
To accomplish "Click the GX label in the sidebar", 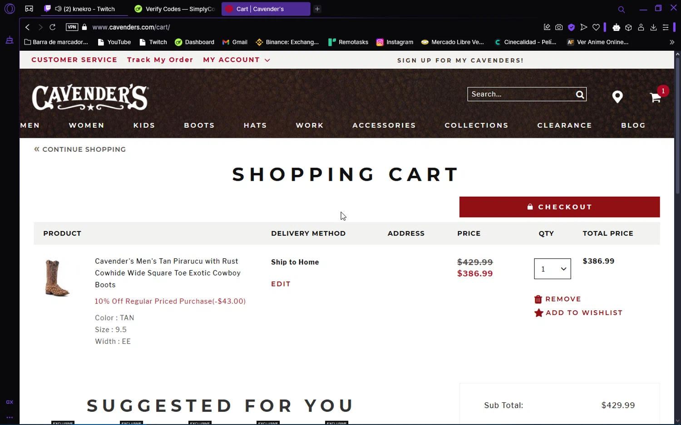I will (x=10, y=402).
